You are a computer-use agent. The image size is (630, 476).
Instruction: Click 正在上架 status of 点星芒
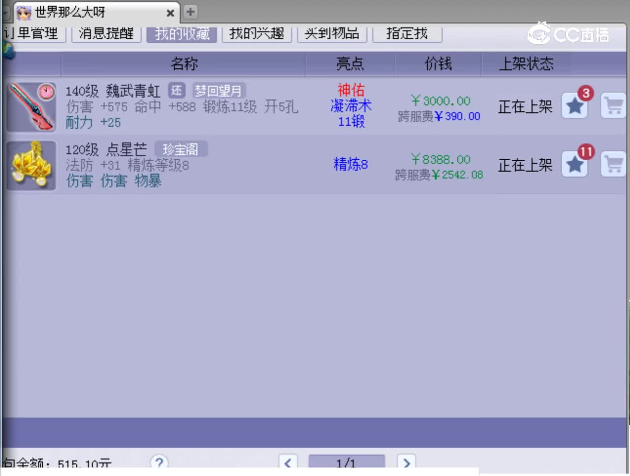pyautogui.click(x=525, y=166)
